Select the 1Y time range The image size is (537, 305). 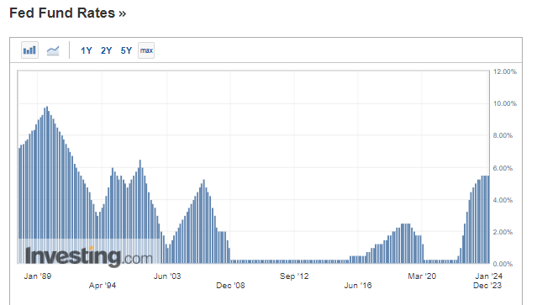coord(86,50)
